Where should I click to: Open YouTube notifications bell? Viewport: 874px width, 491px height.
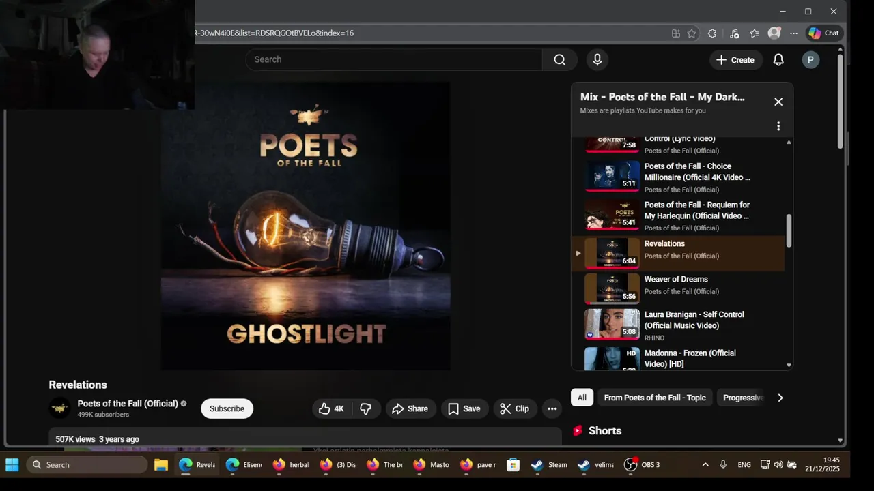coord(778,60)
